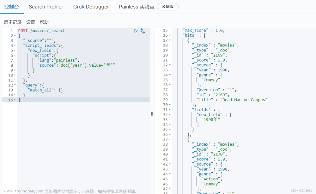The width and height of the screenshot is (316, 194).
Task: Run the request with the play icon
Action: (x=136, y=31)
